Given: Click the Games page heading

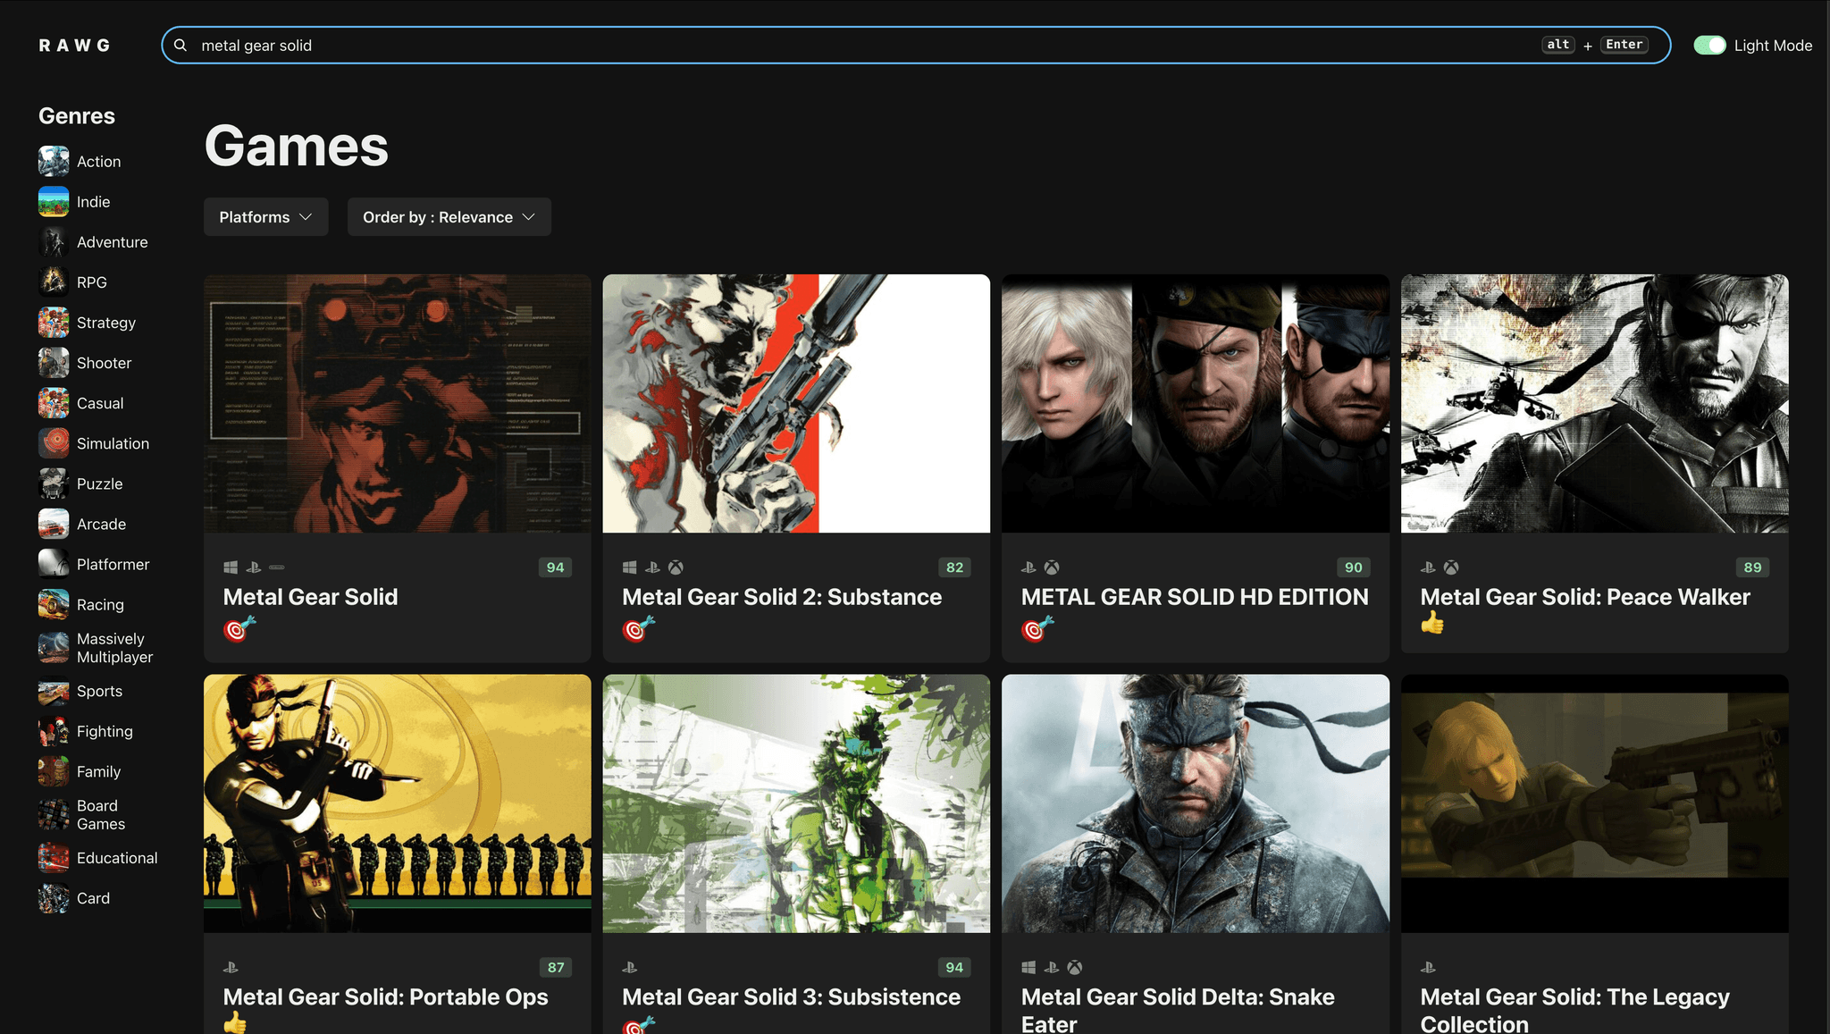Looking at the screenshot, I should click(297, 146).
